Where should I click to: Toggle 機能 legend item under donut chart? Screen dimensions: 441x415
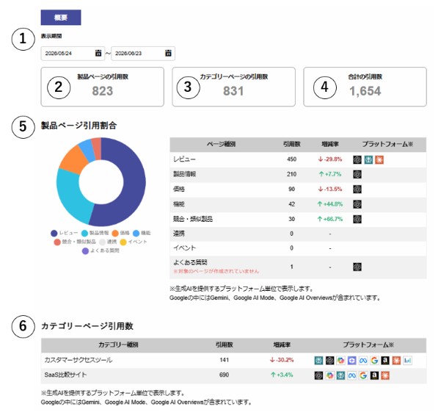[x=142, y=233]
